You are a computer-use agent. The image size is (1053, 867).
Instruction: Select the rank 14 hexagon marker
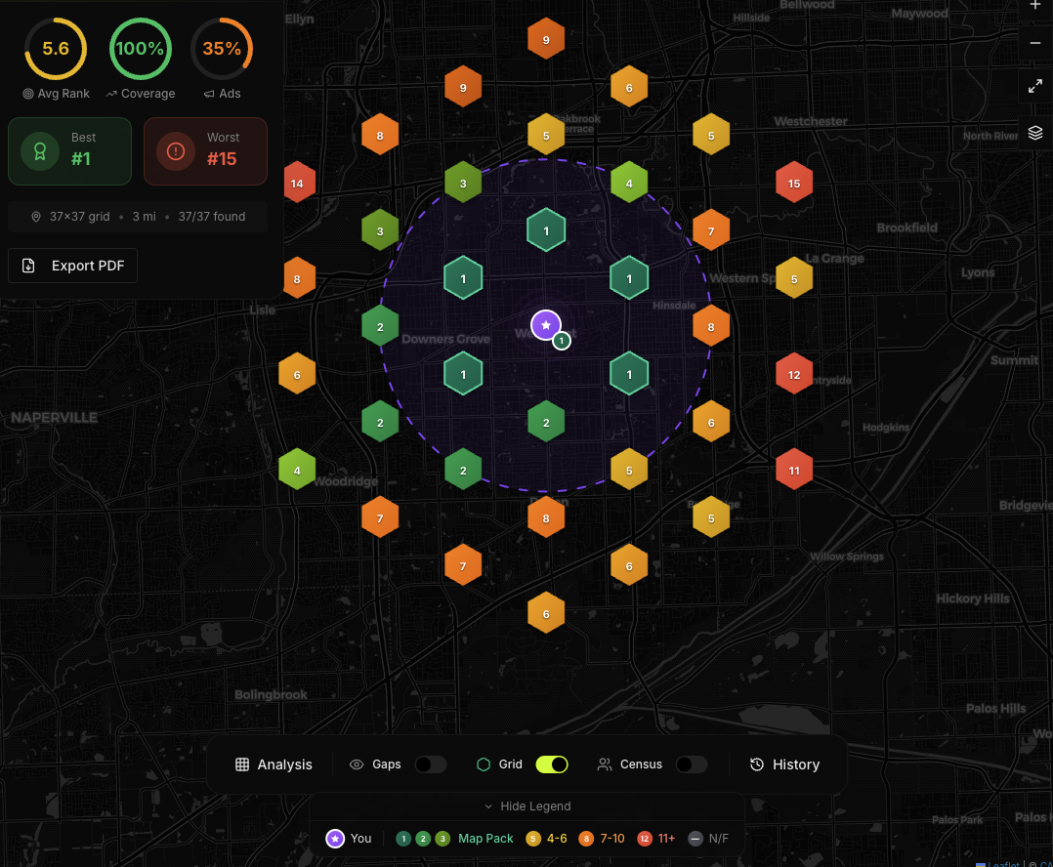click(298, 184)
